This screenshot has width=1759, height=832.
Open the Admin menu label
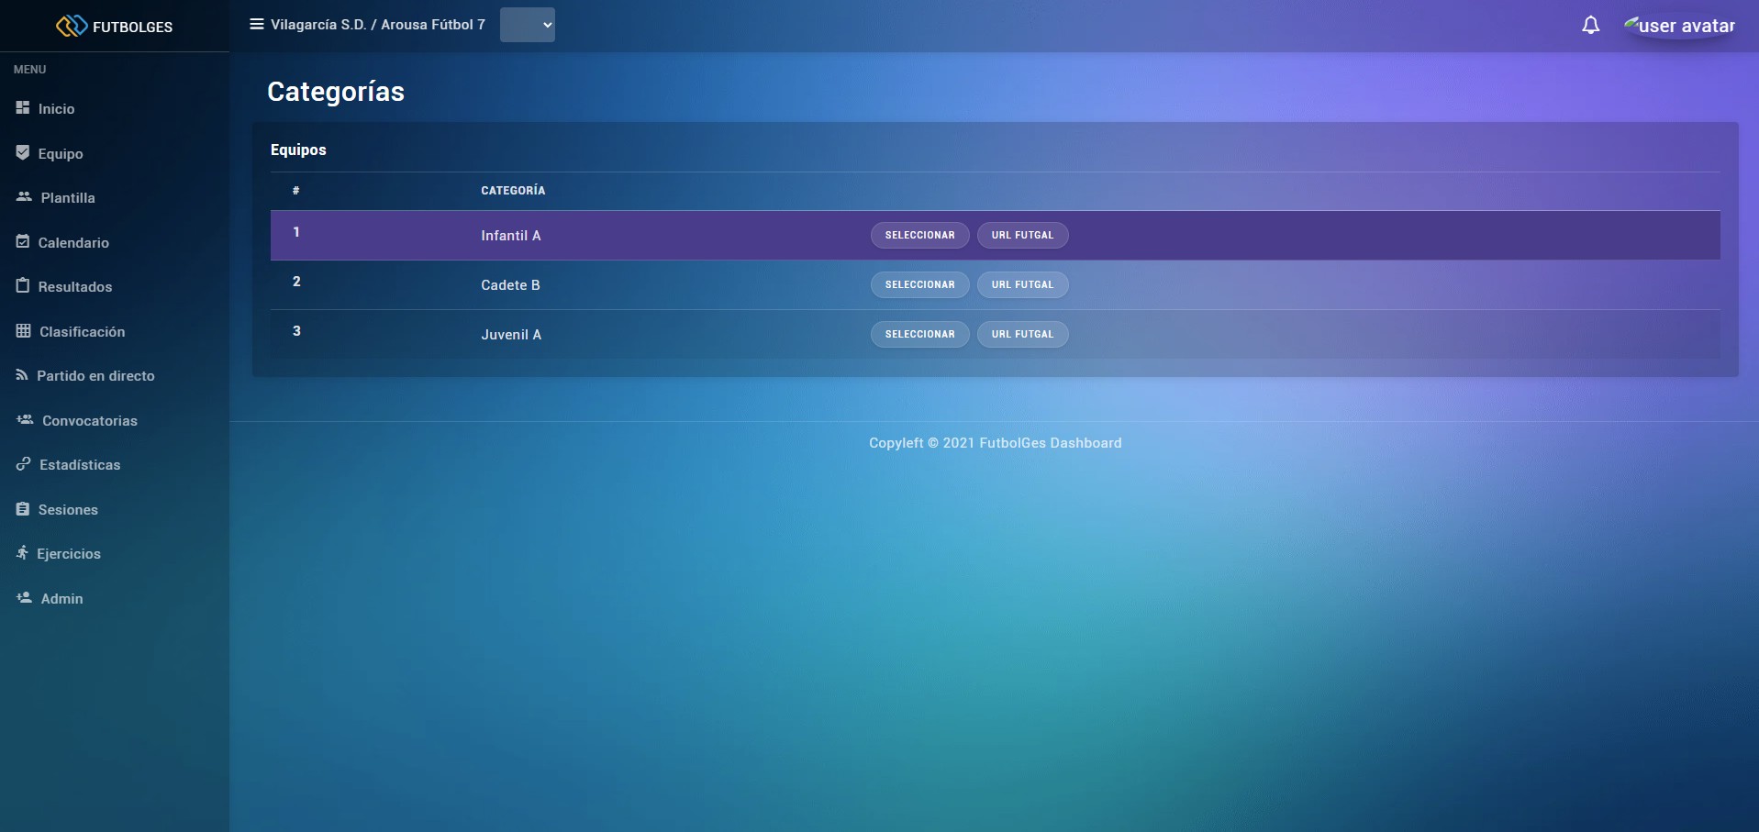(x=61, y=598)
